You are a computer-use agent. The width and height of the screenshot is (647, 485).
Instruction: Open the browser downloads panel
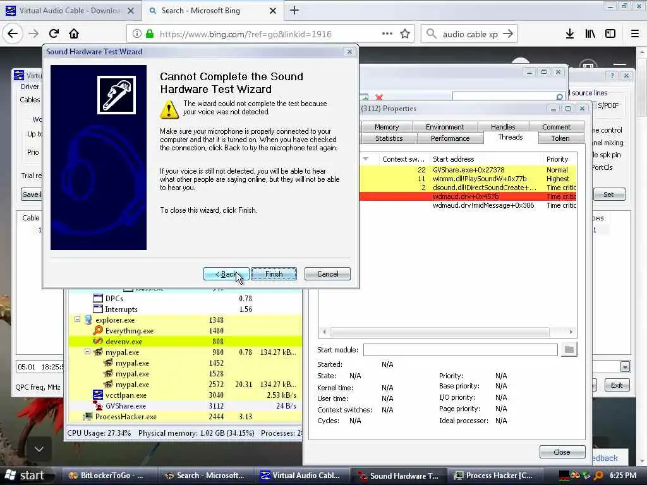pos(570,34)
